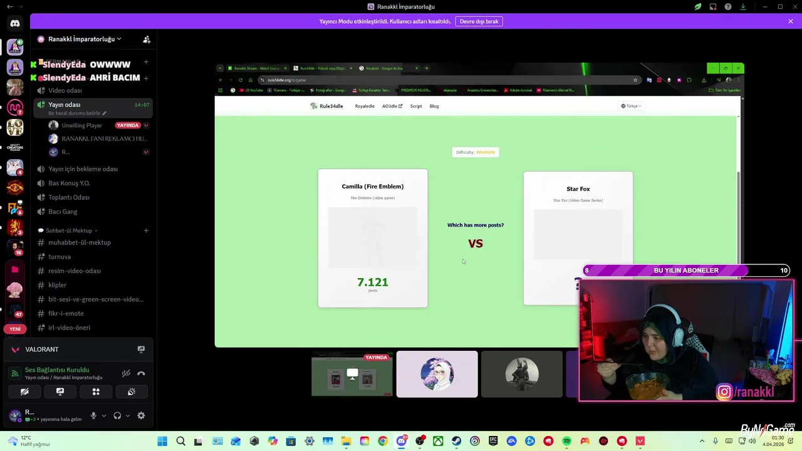The width and height of the screenshot is (802, 451).
Task: Disconnect from voice with hang-up icon
Action: (x=141, y=373)
